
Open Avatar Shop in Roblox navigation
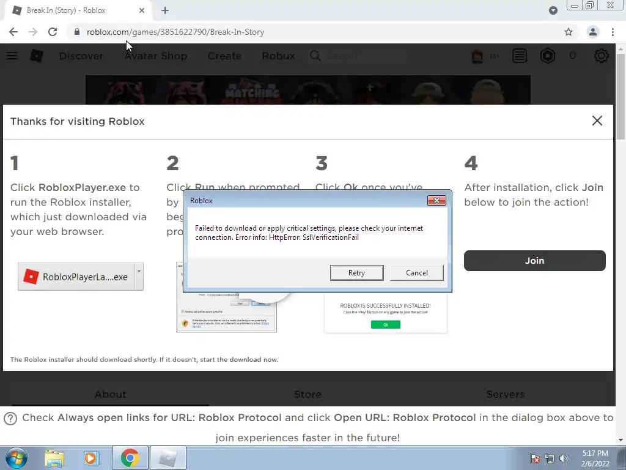click(x=156, y=56)
